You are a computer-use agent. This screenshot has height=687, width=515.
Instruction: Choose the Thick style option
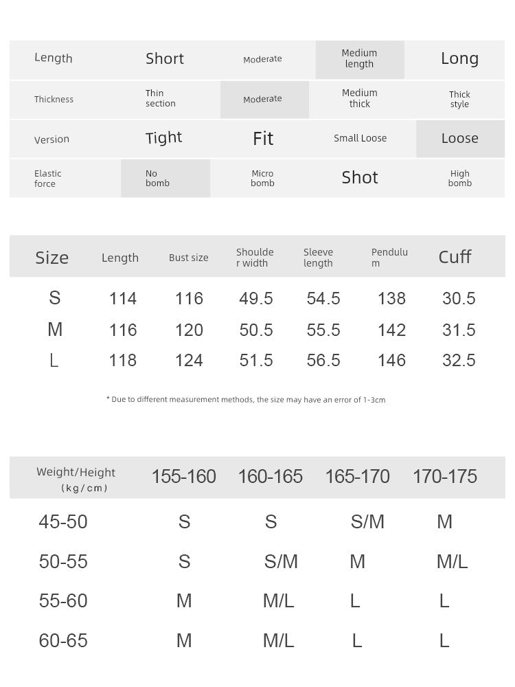tap(459, 100)
